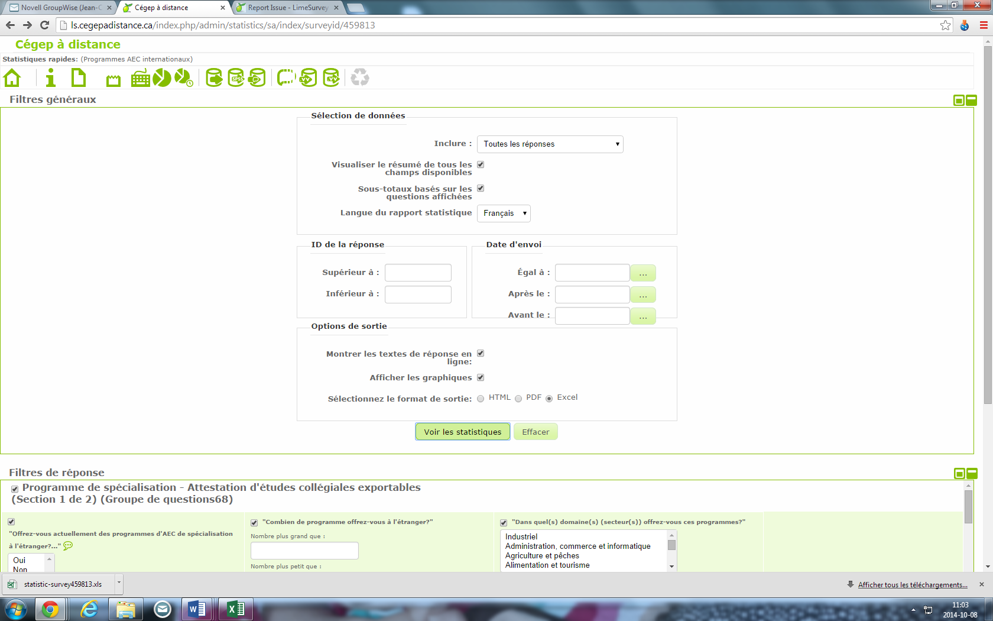Switch to the Report Issue - LimeSurvey tab

(287, 8)
